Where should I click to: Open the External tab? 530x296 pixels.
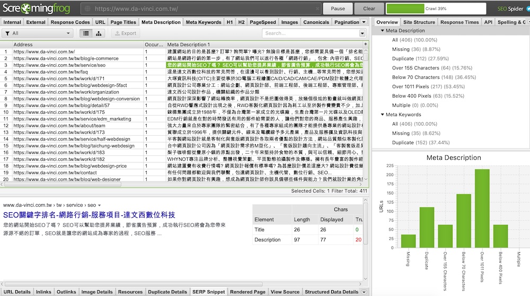36,22
